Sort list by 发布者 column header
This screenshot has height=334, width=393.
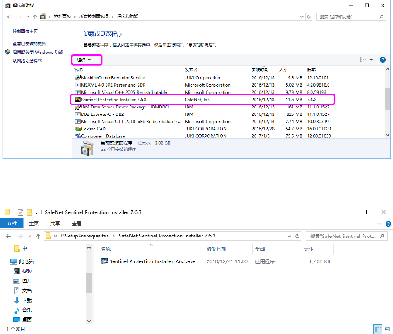click(191, 70)
